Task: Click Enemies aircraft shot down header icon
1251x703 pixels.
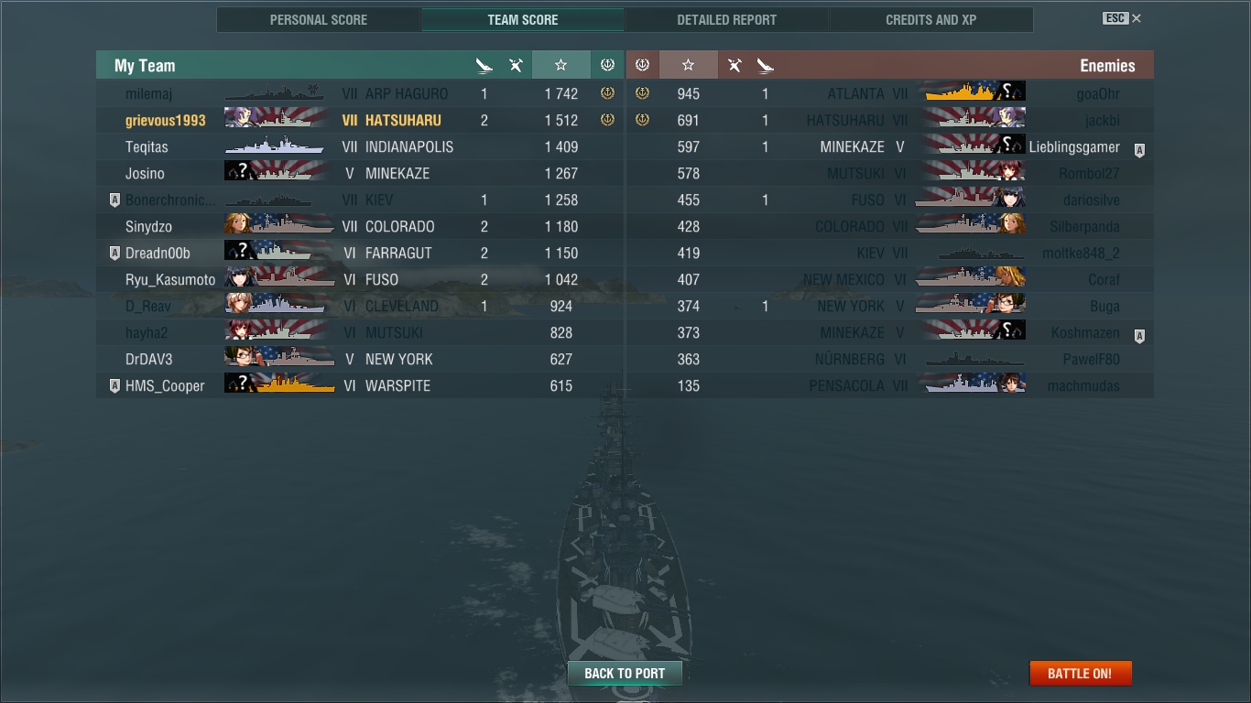Action: (734, 65)
